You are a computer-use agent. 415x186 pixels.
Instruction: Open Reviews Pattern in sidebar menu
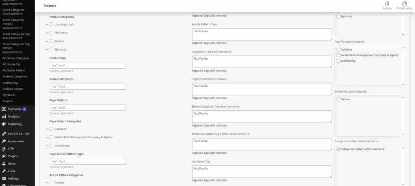[13, 89]
